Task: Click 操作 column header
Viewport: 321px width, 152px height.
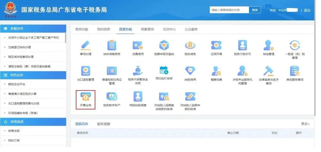Action: [298, 133]
